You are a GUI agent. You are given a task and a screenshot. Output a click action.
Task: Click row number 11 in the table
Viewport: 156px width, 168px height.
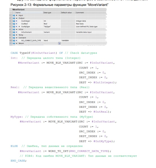(10, 43)
